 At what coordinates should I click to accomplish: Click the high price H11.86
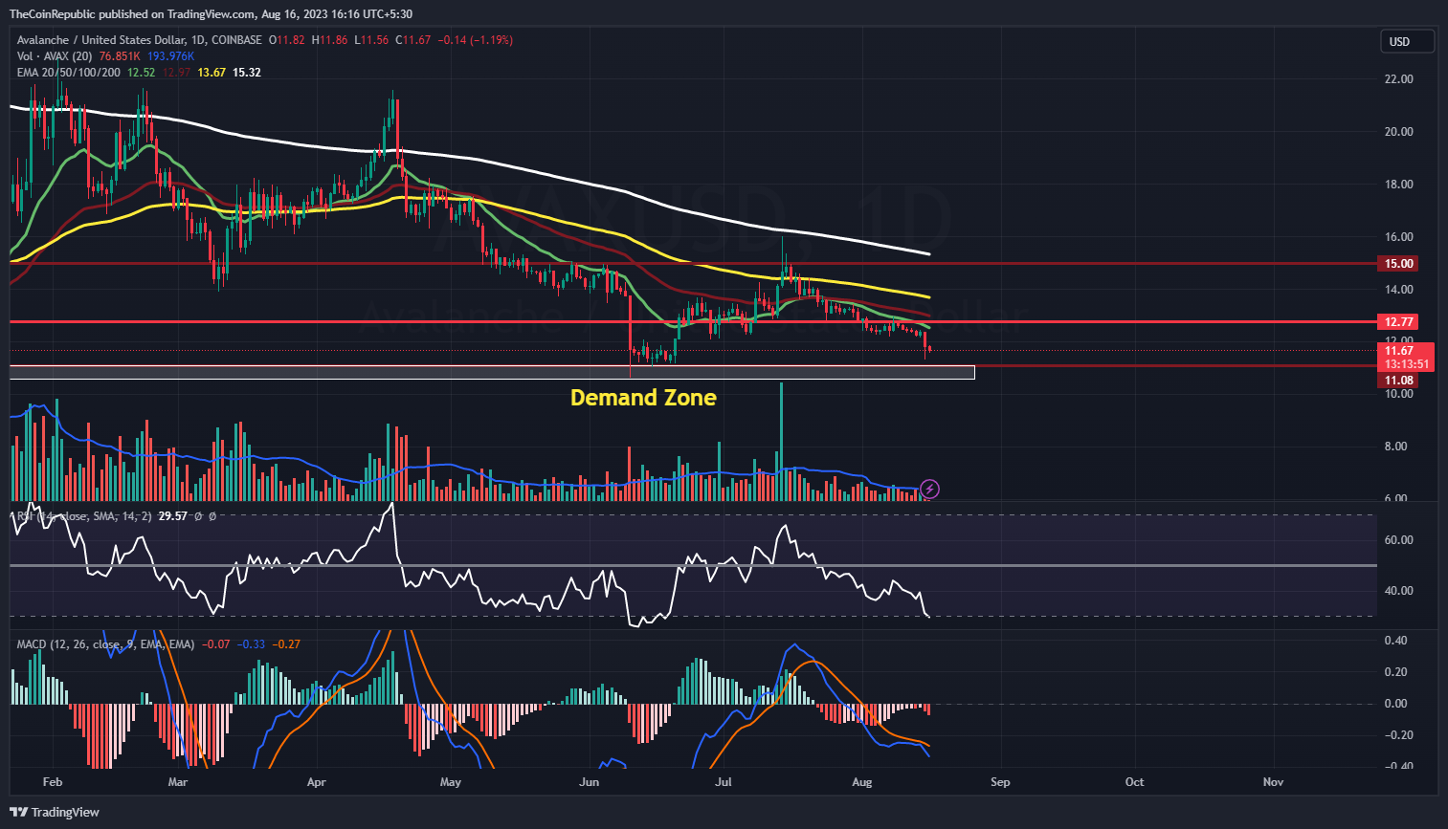coord(329,40)
